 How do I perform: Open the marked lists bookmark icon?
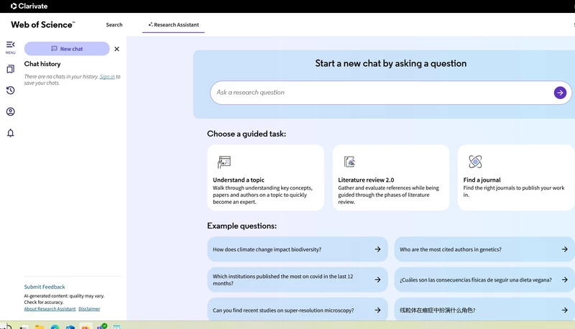tap(10, 69)
